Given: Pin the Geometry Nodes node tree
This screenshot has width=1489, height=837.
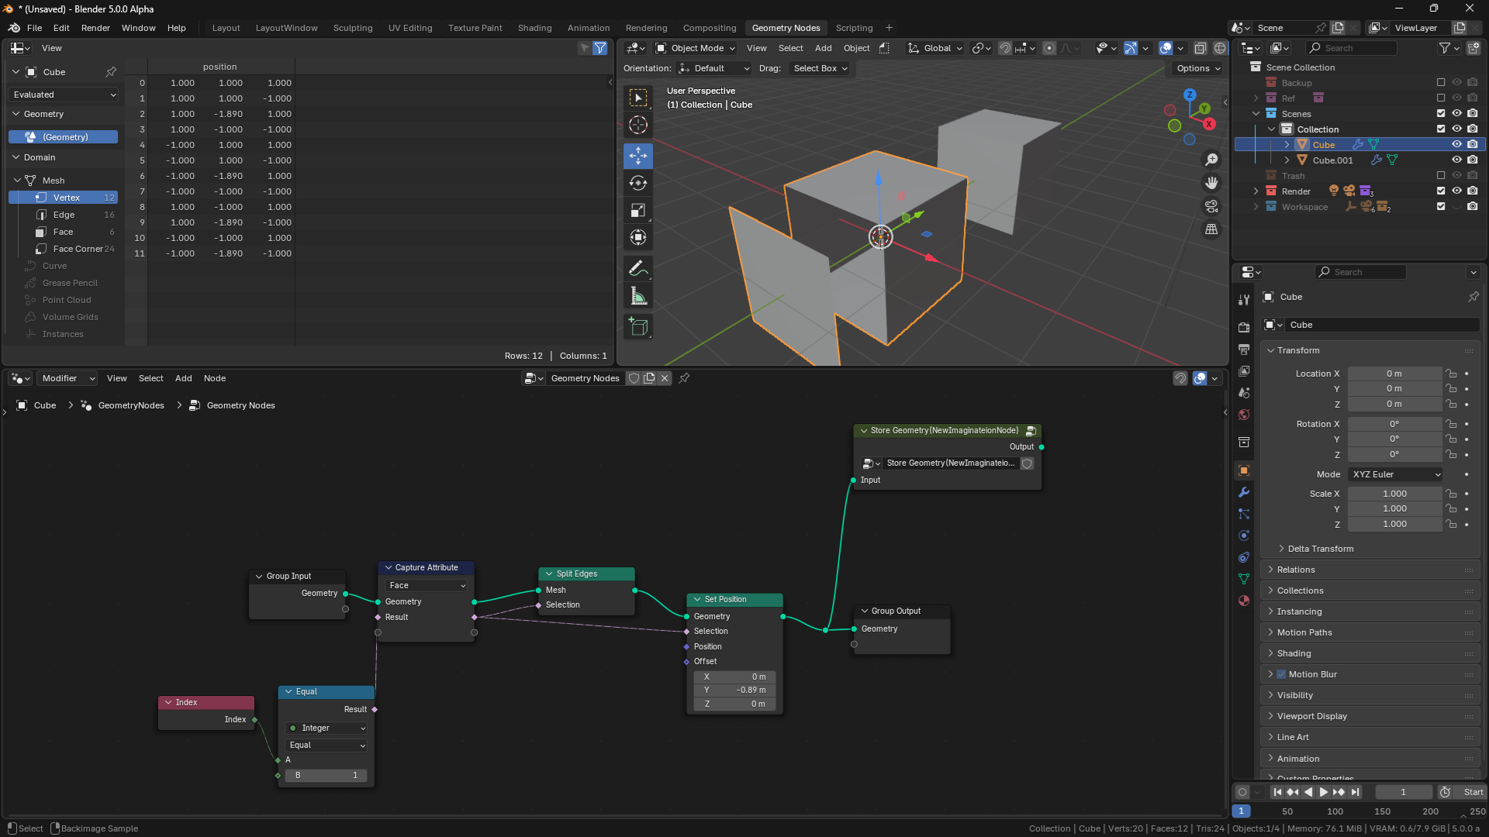Looking at the screenshot, I should [x=684, y=378].
